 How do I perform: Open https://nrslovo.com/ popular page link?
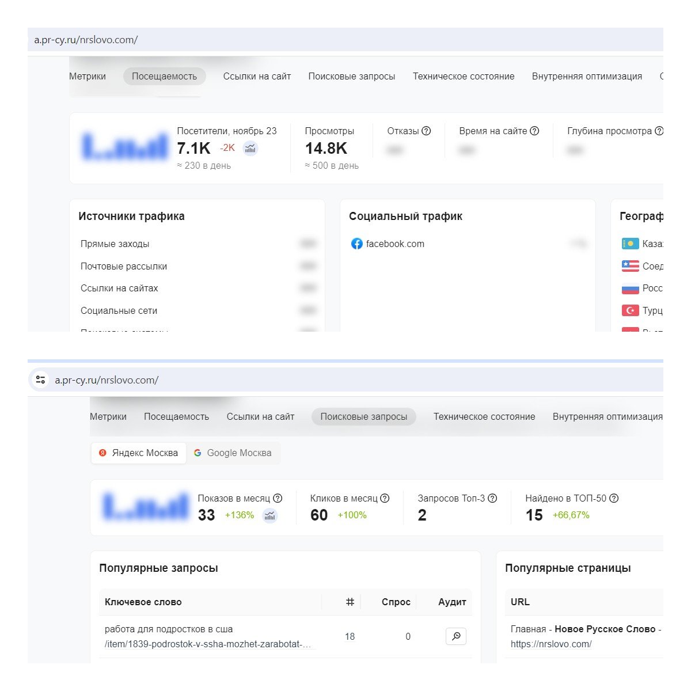pos(551,644)
